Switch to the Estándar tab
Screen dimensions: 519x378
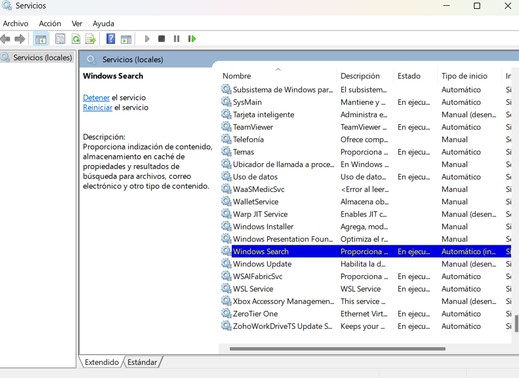(x=142, y=362)
